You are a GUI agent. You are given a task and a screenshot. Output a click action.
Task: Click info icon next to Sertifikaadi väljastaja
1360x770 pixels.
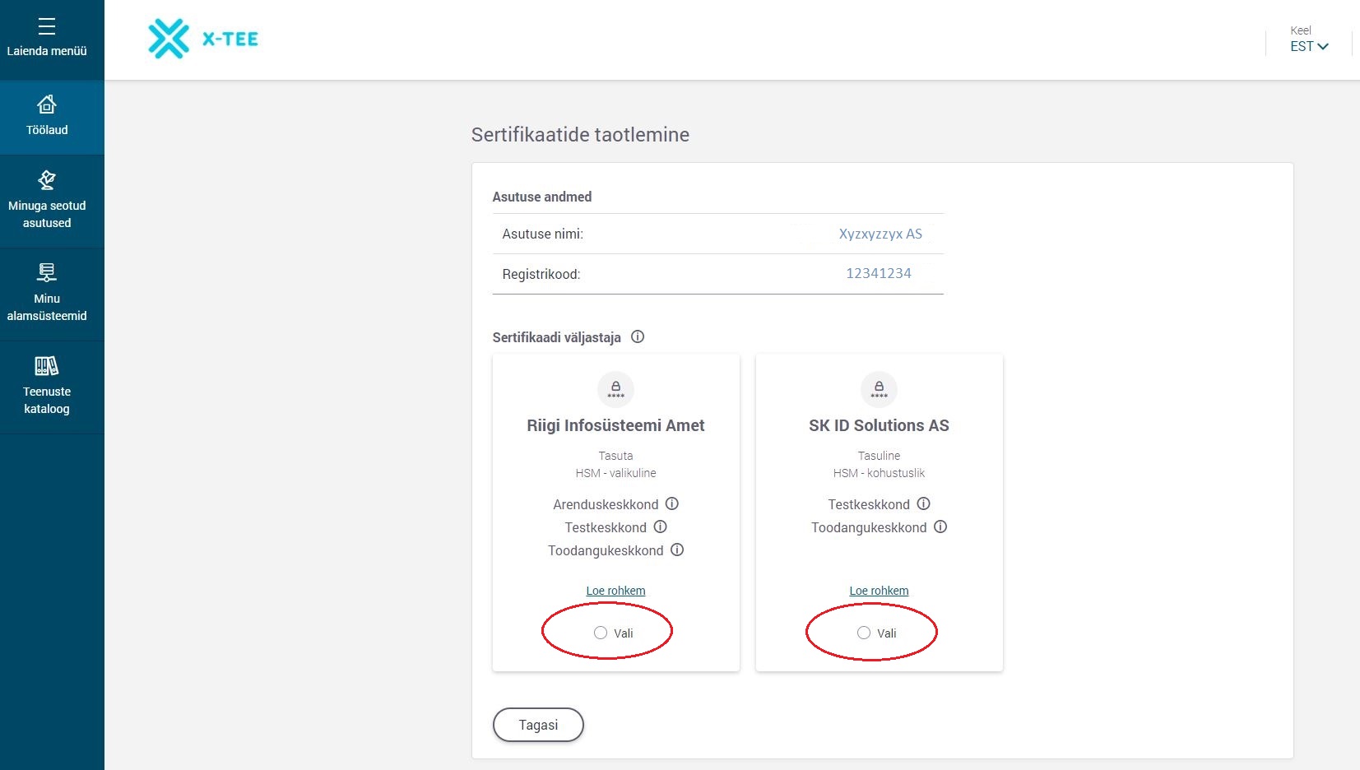pyautogui.click(x=638, y=336)
